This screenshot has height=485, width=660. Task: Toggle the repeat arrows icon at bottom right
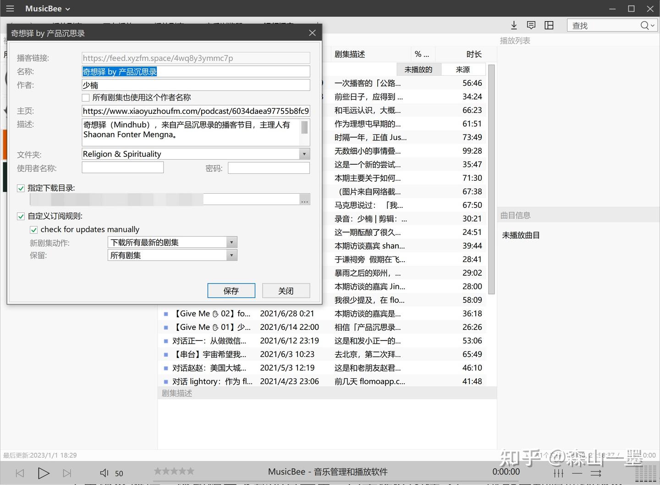[x=596, y=473]
